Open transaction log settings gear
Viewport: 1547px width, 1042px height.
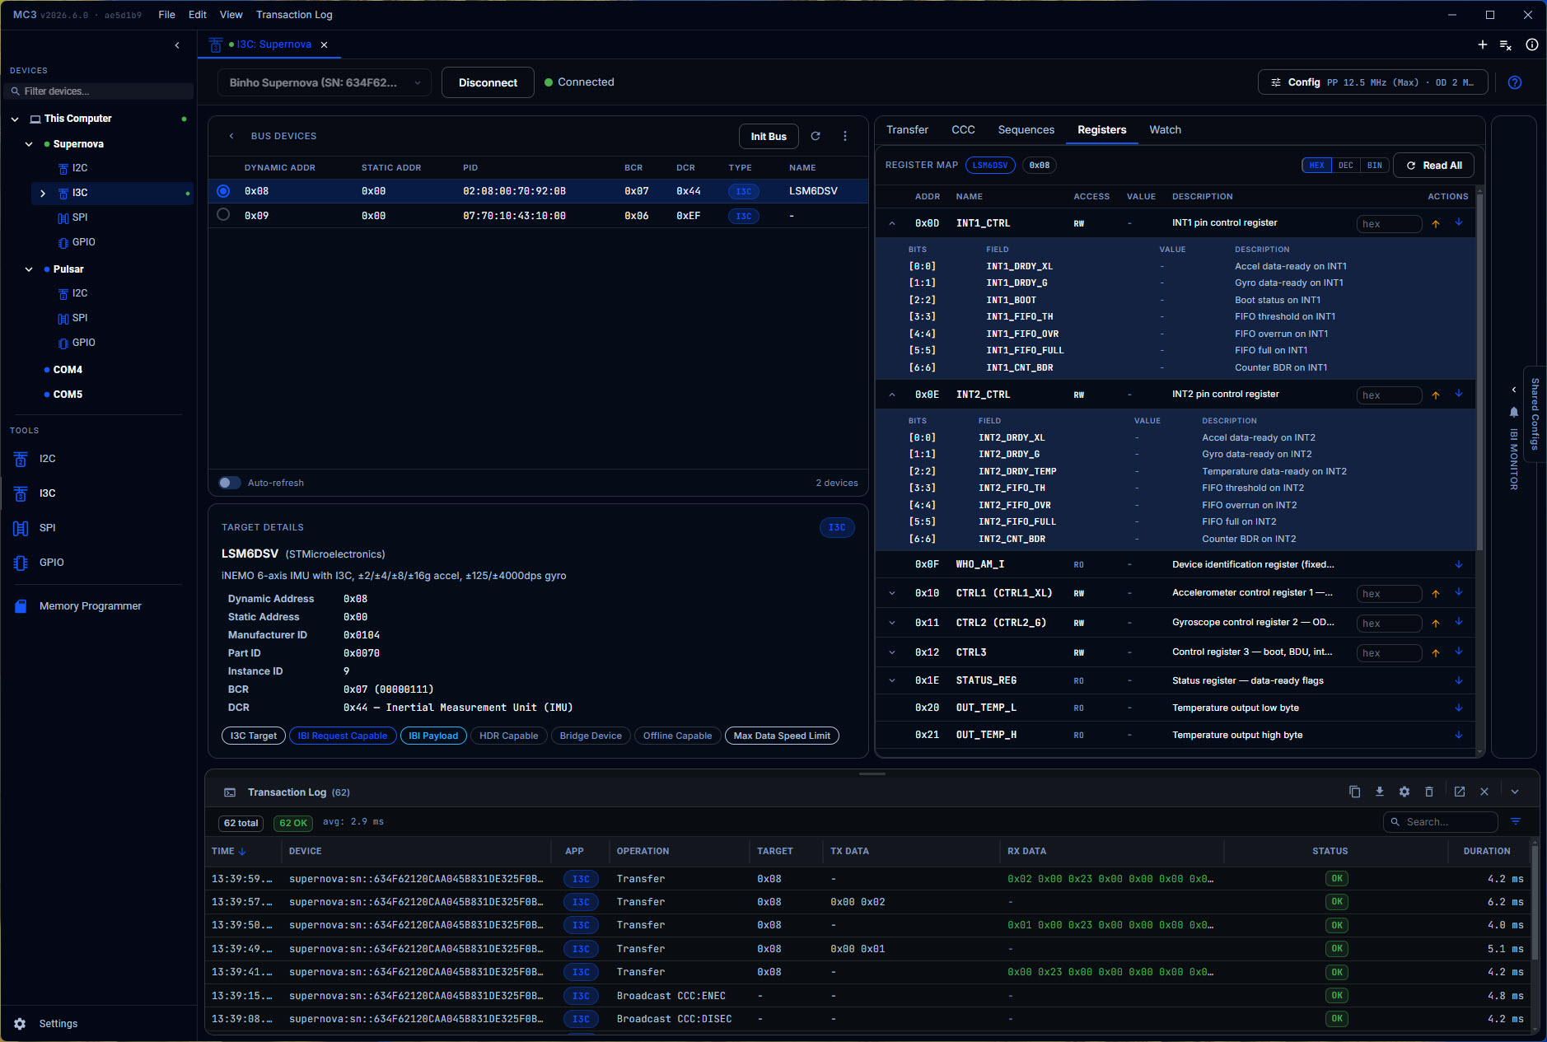pyautogui.click(x=1404, y=792)
